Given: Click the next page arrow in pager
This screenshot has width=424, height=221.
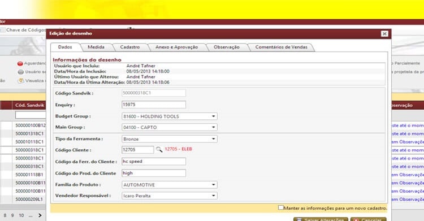Looking at the screenshot, I should (40, 215).
